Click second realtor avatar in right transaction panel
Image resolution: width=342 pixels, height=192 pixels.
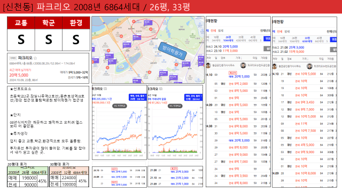pyautogui.click(x=309, y=66)
